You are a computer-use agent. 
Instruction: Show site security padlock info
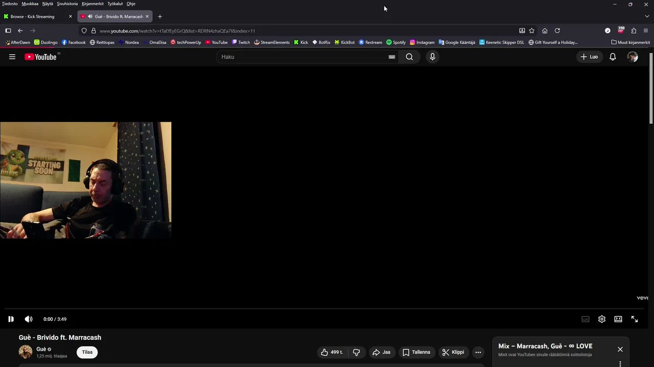point(94,31)
